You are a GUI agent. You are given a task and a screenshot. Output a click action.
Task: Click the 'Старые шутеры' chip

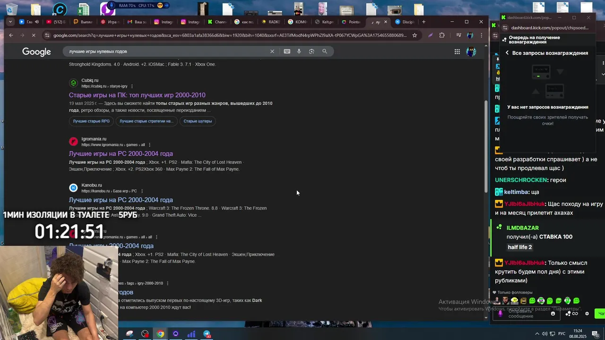coord(198,121)
